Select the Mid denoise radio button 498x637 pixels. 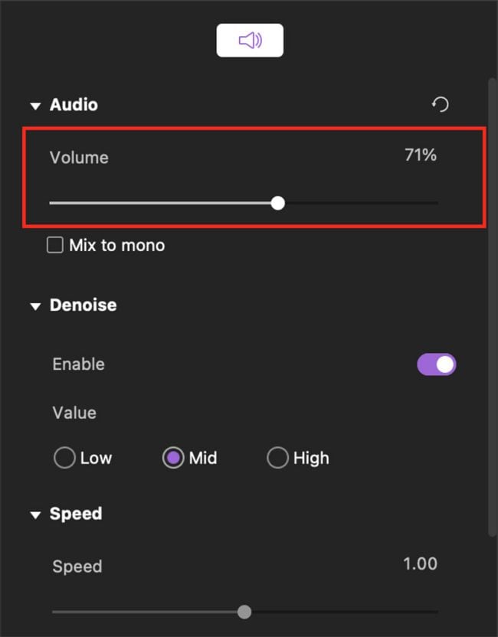click(173, 458)
